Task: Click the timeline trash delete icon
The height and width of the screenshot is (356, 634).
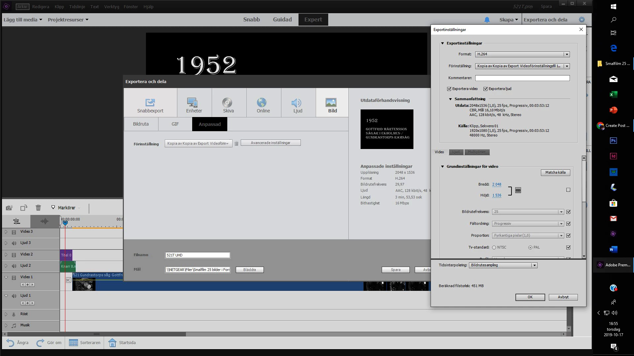Action: (x=38, y=208)
